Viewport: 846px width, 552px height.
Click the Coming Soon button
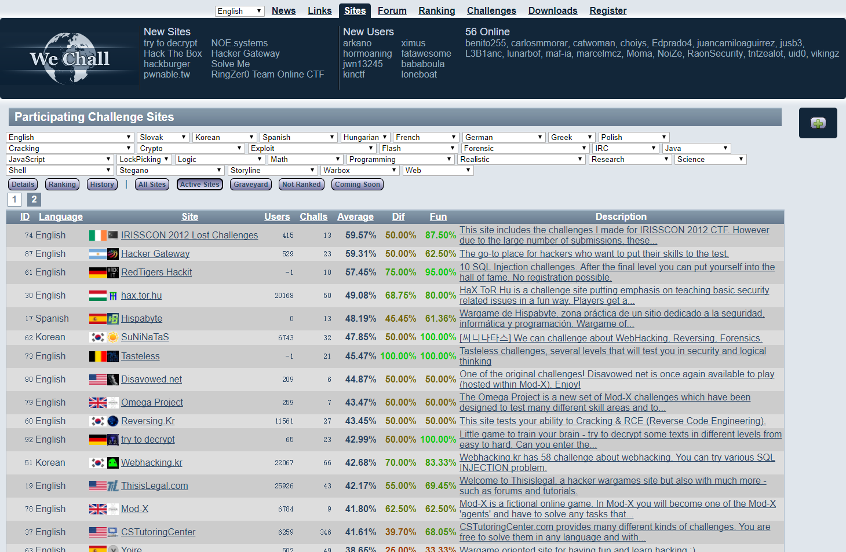[358, 185]
